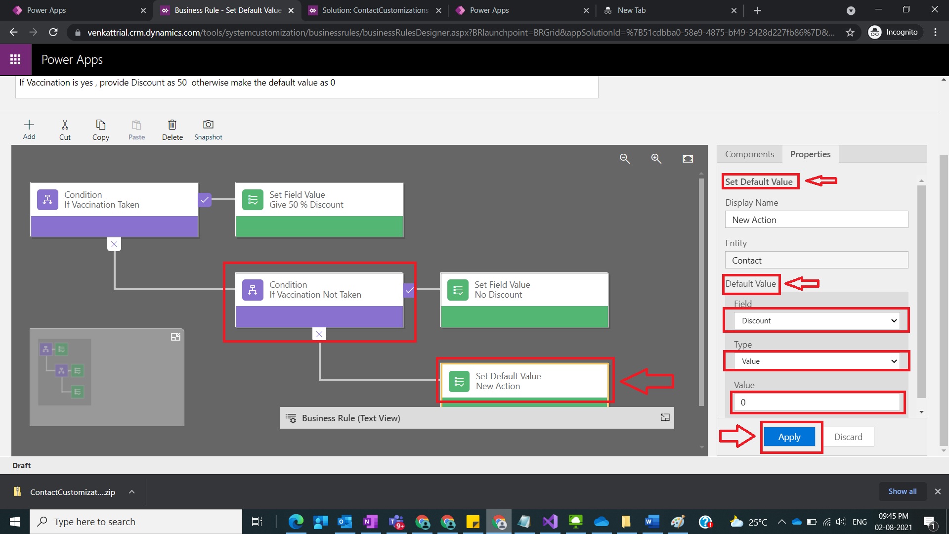Click checkmark connector on Vaccination Taken condition
Viewport: 949px width, 534px height.
[x=205, y=200]
